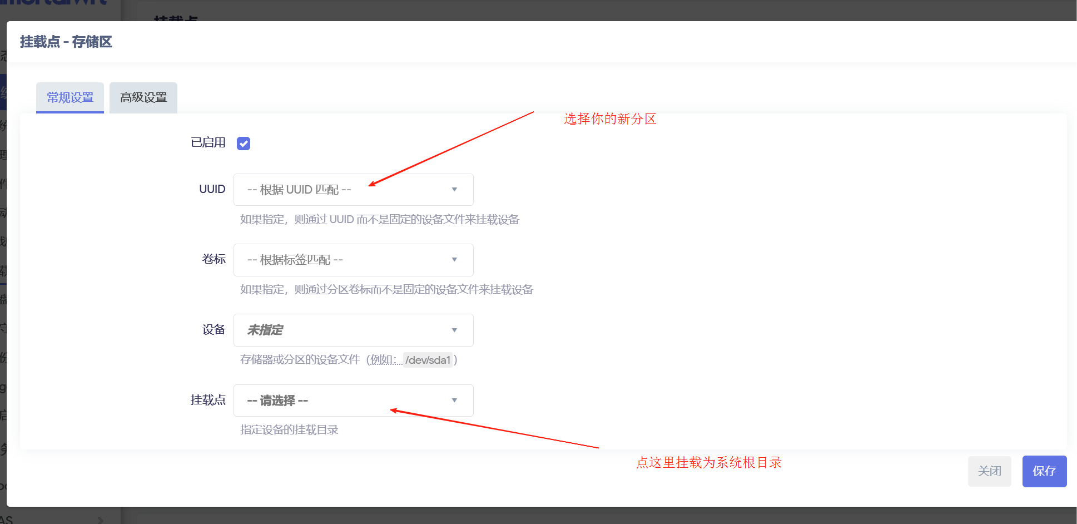Click the dialog title 挂载点 - 存储区
The height and width of the screenshot is (524, 1077).
(x=66, y=42)
